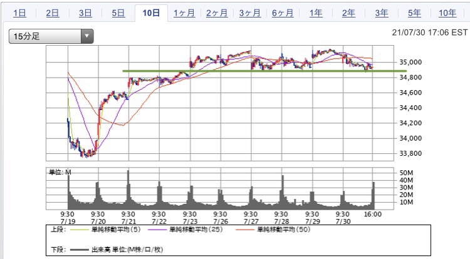Screen dimensions: 470x259
Task: Click the 10M volume axis label
Action: [406, 202]
